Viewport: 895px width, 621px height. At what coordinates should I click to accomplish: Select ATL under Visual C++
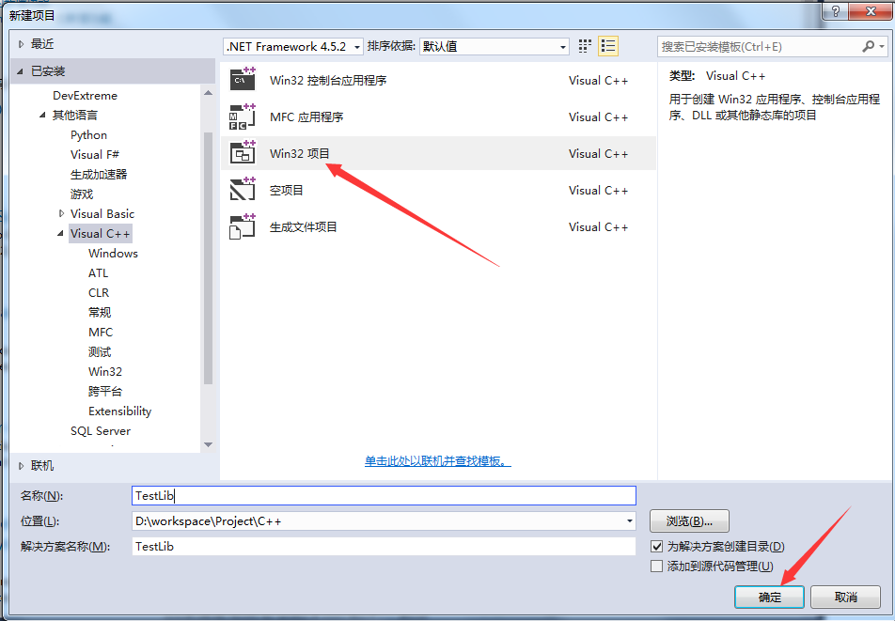pyautogui.click(x=98, y=273)
